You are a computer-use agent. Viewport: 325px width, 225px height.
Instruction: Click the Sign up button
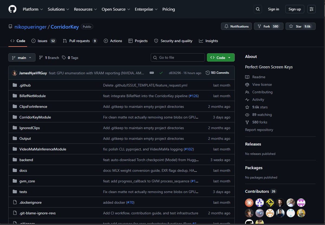point(295,9)
